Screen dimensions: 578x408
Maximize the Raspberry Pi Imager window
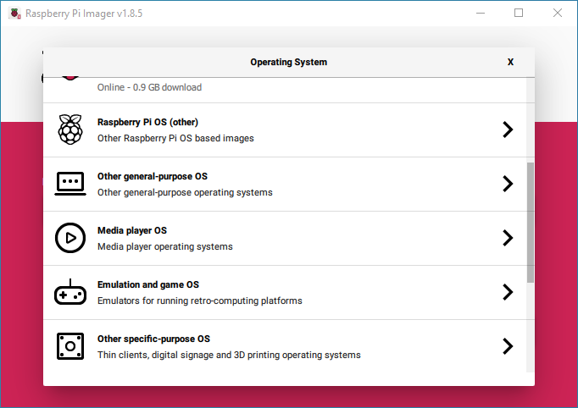point(519,13)
